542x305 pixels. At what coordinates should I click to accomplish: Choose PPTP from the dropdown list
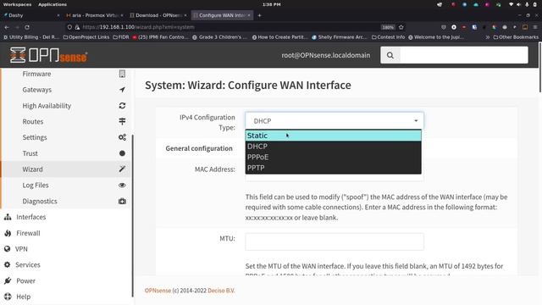[333, 168]
